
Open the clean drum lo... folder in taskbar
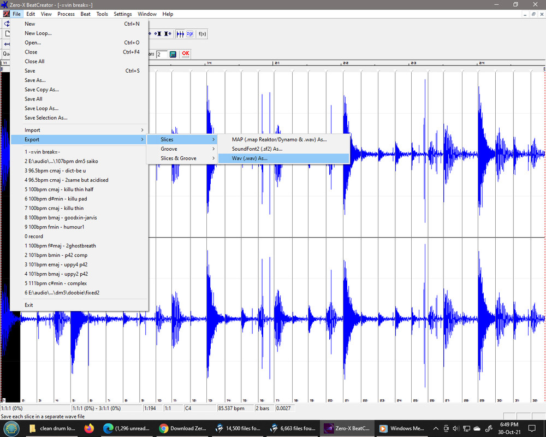(x=52, y=428)
